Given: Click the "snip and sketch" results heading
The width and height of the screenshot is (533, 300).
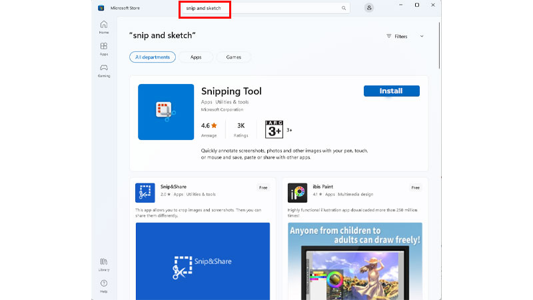Looking at the screenshot, I should [x=163, y=35].
